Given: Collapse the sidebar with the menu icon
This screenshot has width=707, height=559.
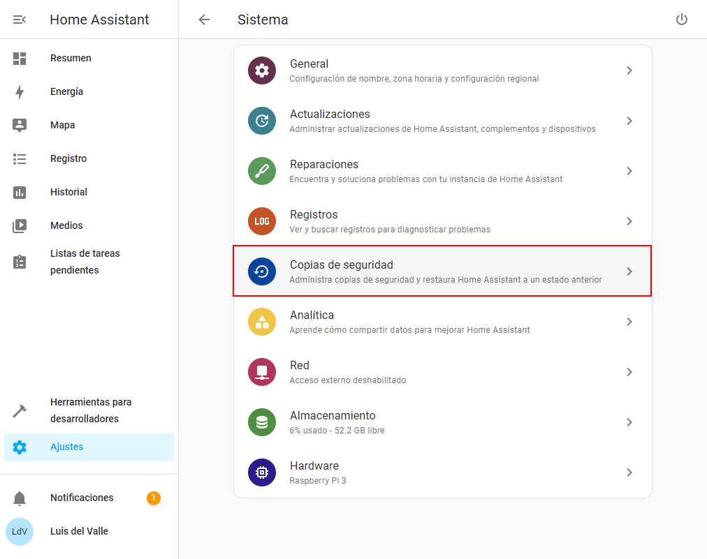Looking at the screenshot, I should [20, 20].
